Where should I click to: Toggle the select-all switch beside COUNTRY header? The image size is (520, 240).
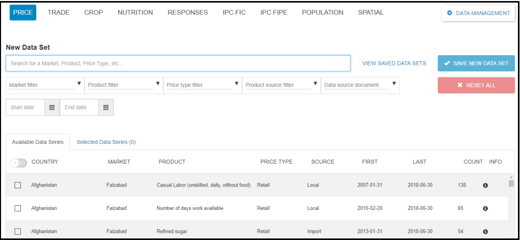[x=18, y=163]
